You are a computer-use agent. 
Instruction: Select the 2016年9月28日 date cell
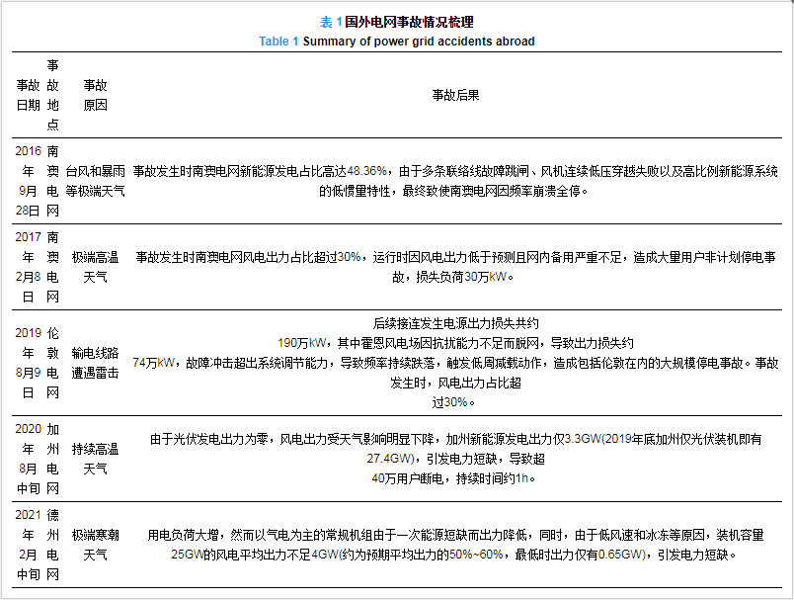pyautogui.click(x=29, y=181)
